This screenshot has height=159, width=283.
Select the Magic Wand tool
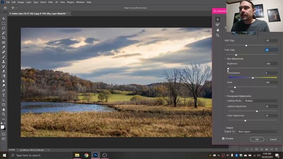[x=4, y=33]
